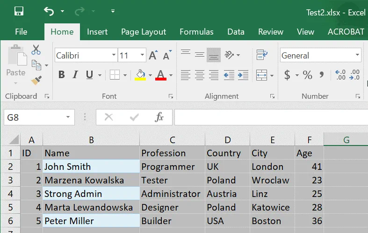Click the Percent Style icon
The width and height of the screenshot is (368, 233).
pyautogui.click(x=307, y=75)
